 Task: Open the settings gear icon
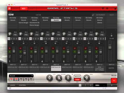click(107, 9)
